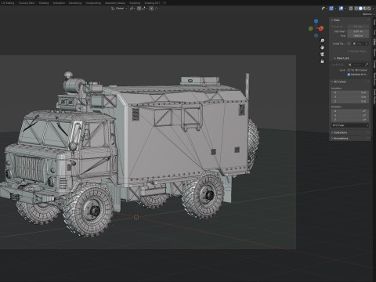Open the gizmo options dropdown arrow
376x282 pixels.
pyautogui.click(x=335, y=9)
